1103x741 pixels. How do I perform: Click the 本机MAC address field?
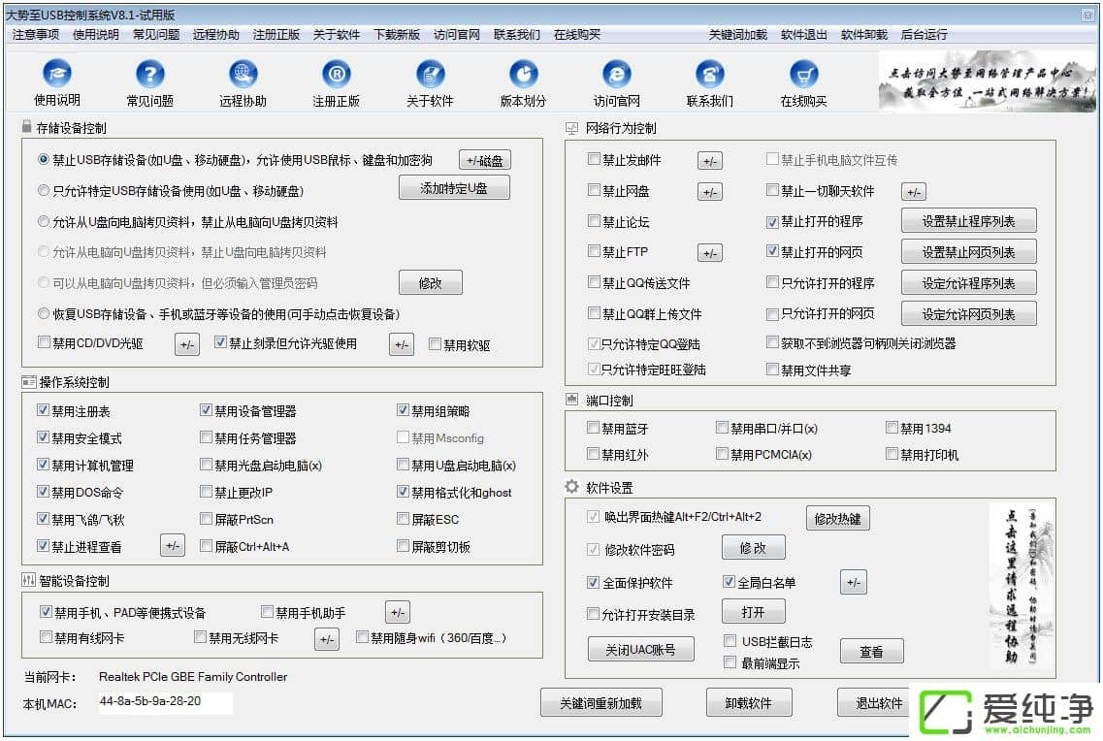pos(165,701)
